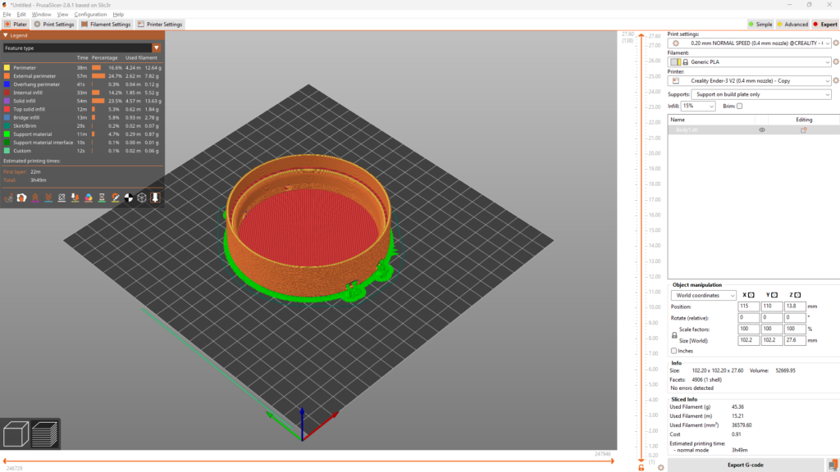Check the Inches checkbox

coord(674,351)
